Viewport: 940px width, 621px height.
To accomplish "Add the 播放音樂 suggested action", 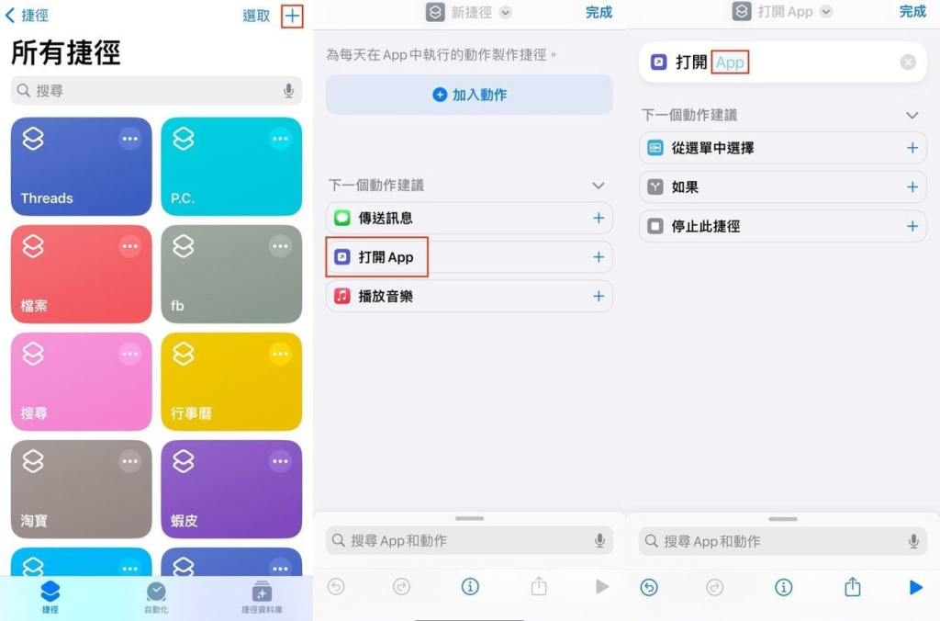I will tap(599, 297).
